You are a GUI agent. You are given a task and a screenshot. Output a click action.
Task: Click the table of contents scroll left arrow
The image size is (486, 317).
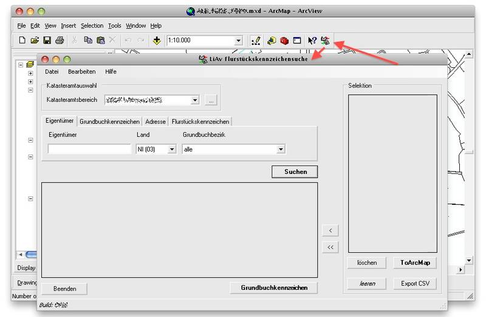[21, 255]
